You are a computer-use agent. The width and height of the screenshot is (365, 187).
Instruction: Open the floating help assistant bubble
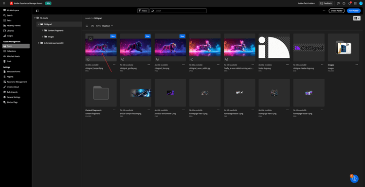354,178
